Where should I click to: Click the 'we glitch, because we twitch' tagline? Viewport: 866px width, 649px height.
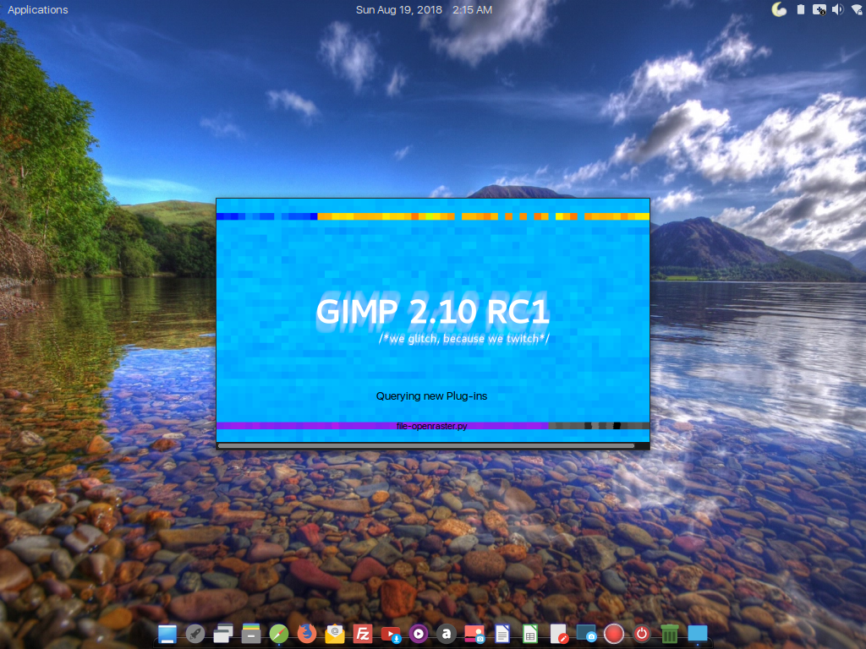pos(464,339)
